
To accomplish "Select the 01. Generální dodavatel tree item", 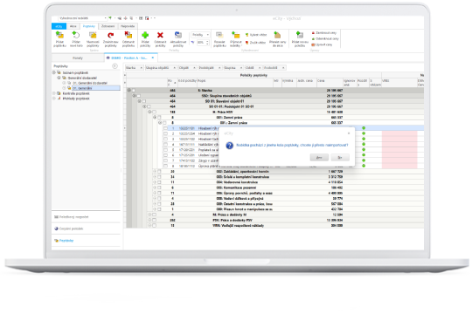I will (x=90, y=83).
